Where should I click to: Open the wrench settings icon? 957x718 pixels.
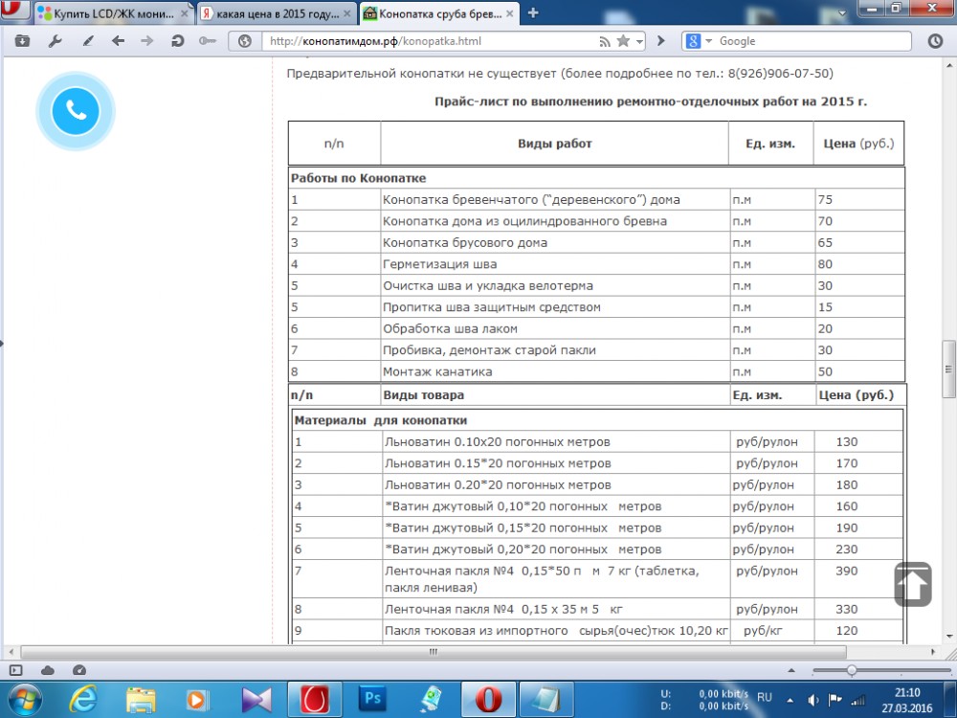point(55,41)
